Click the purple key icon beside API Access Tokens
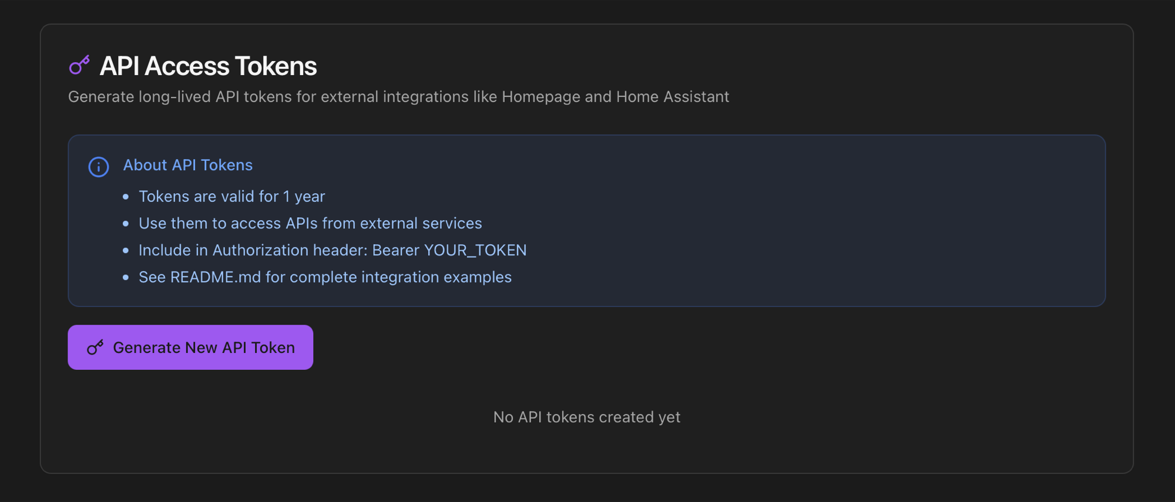Screen dimensions: 1175x502 (x=79, y=65)
